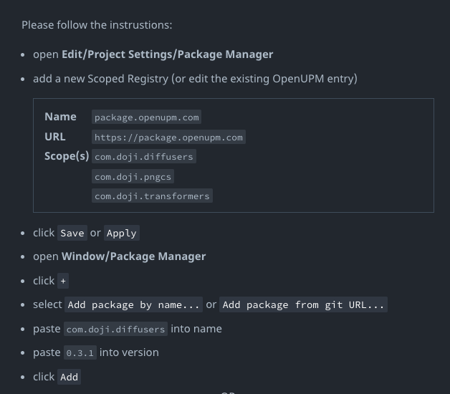This screenshot has width=450, height=394.
Task: Click the 'URL' label in the registry table
Action: (54, 137)
